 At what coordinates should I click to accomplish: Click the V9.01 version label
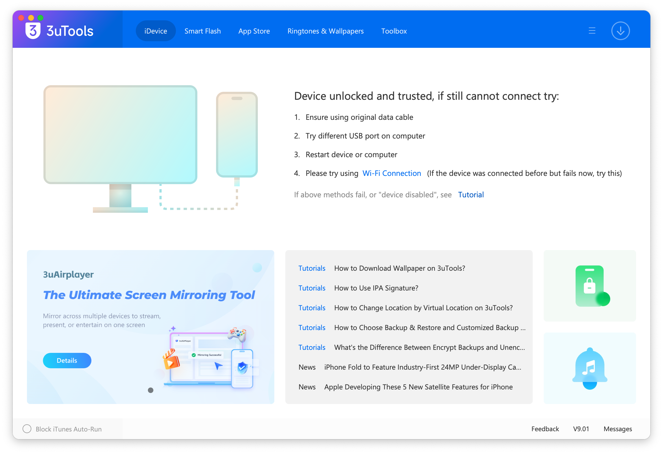click(581, 429)
